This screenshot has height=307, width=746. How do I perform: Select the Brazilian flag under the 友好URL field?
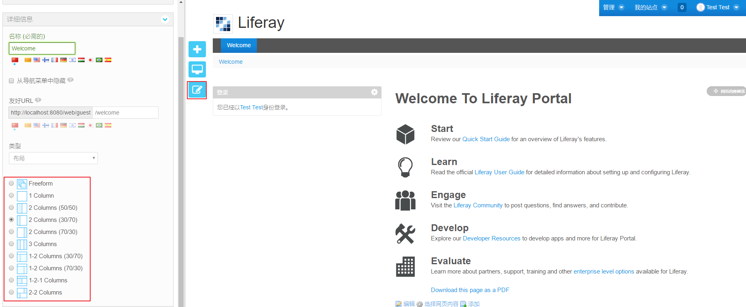click(x=99, y=125)
